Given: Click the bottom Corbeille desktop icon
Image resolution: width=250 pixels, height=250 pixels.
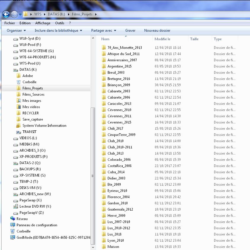Looking at the screenshot, I should pos(13,231).
